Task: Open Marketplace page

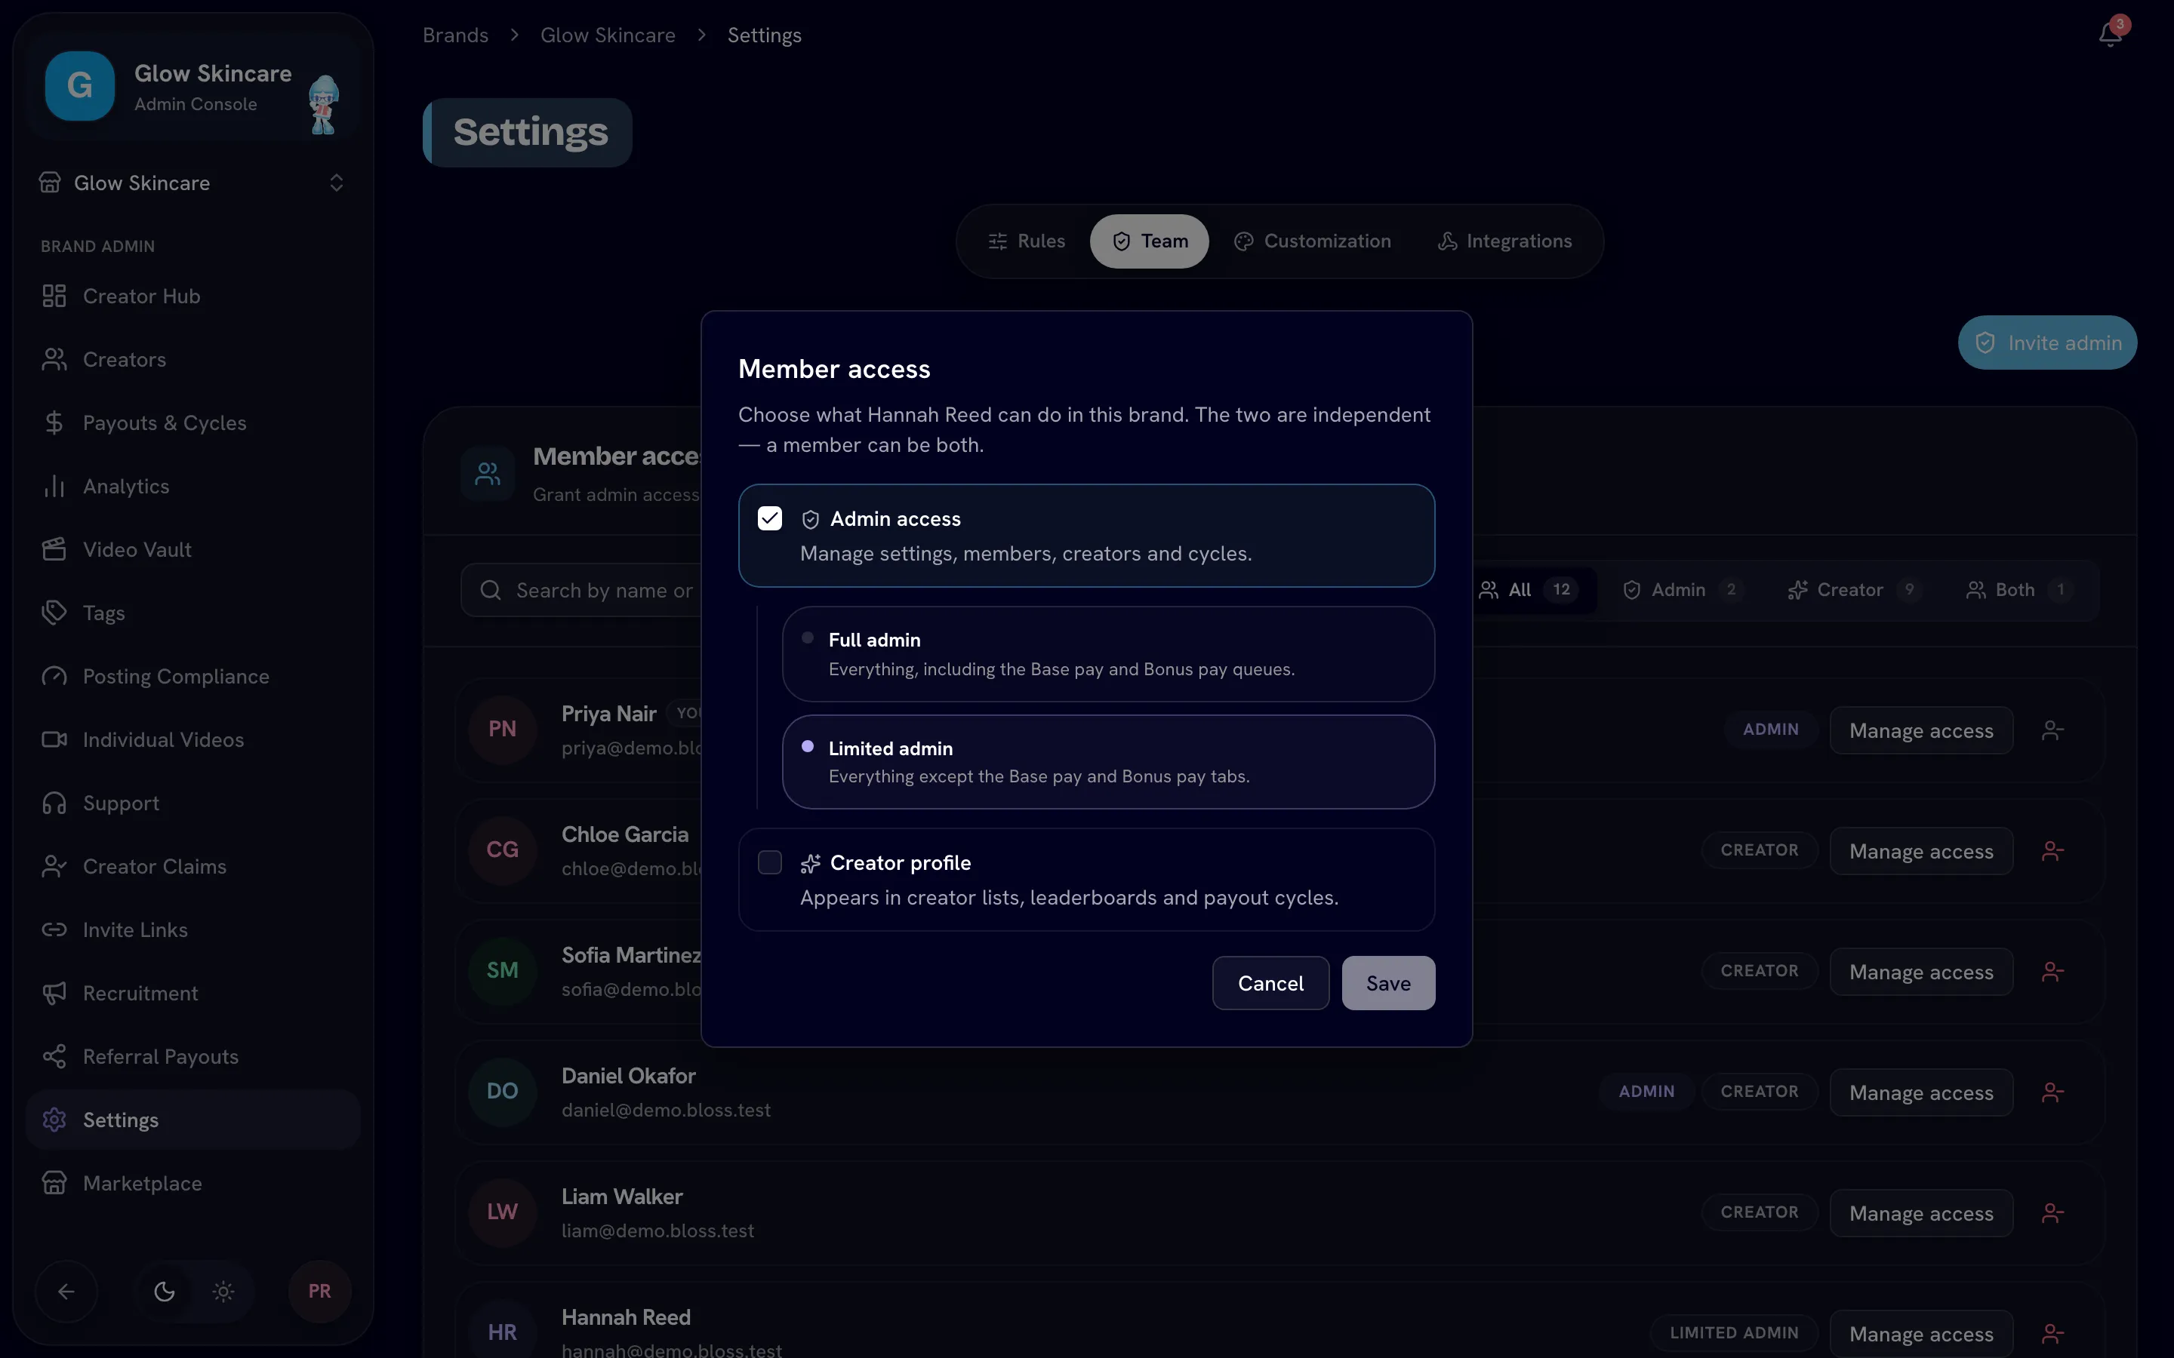Action: click(x=193, y=1184)
